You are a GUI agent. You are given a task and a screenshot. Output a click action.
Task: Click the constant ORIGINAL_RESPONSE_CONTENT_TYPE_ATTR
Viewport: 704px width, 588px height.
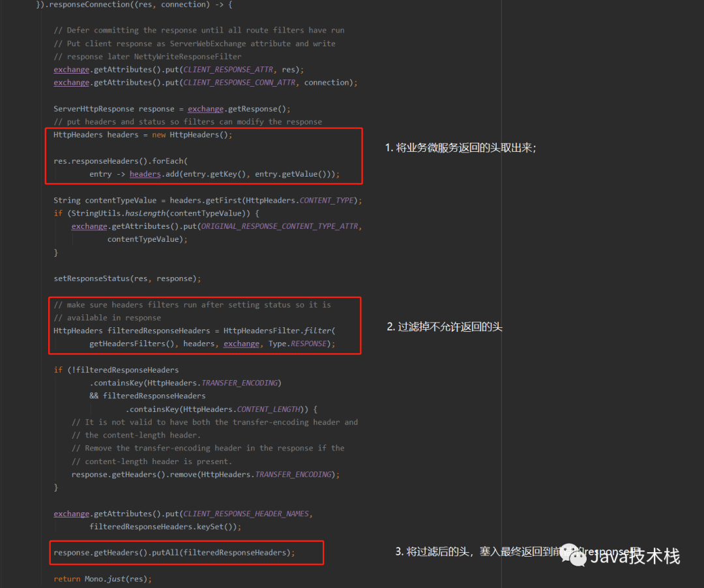pyautogui.click(x=279, y=226)
